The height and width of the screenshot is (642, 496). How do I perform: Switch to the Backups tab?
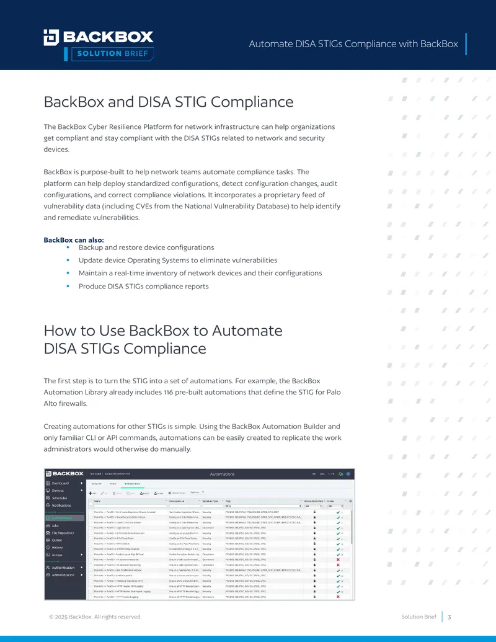[97, 484]
